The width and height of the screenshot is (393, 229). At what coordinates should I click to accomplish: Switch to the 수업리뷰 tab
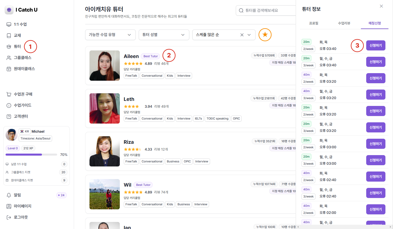coord(344,23)
